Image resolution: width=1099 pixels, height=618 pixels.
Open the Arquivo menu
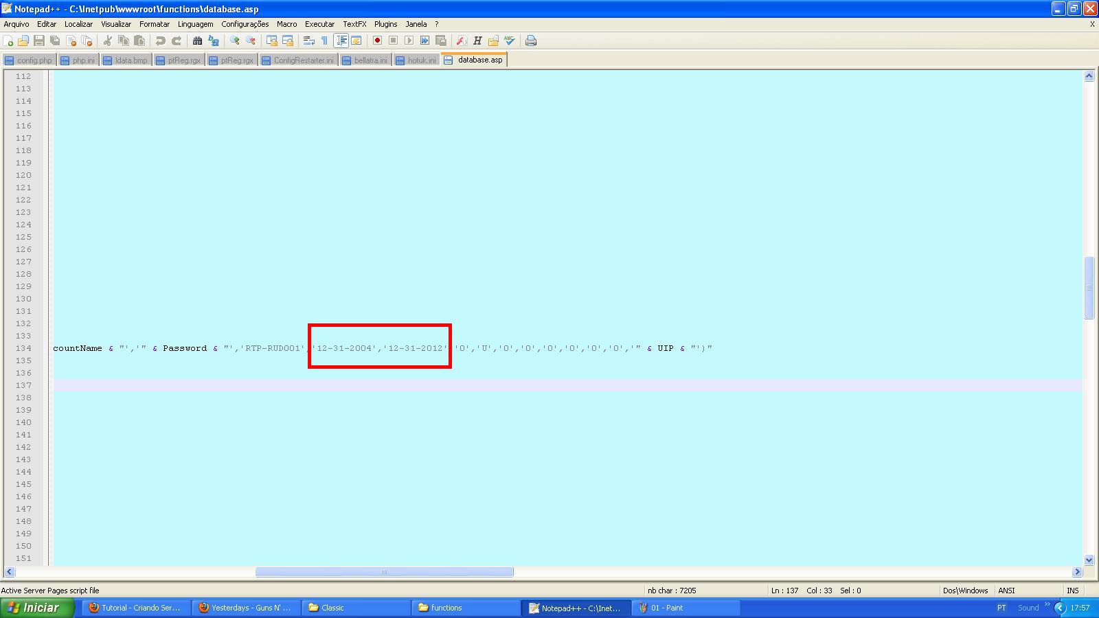click(16, 24)
